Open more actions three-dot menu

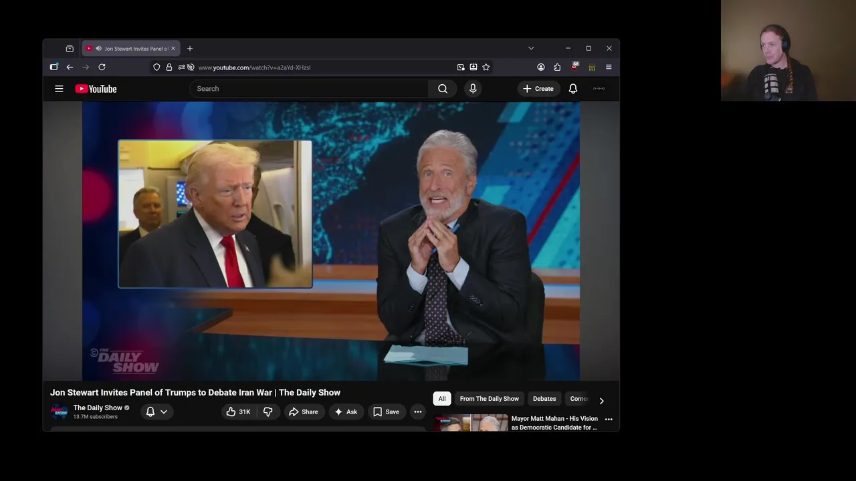418,412
